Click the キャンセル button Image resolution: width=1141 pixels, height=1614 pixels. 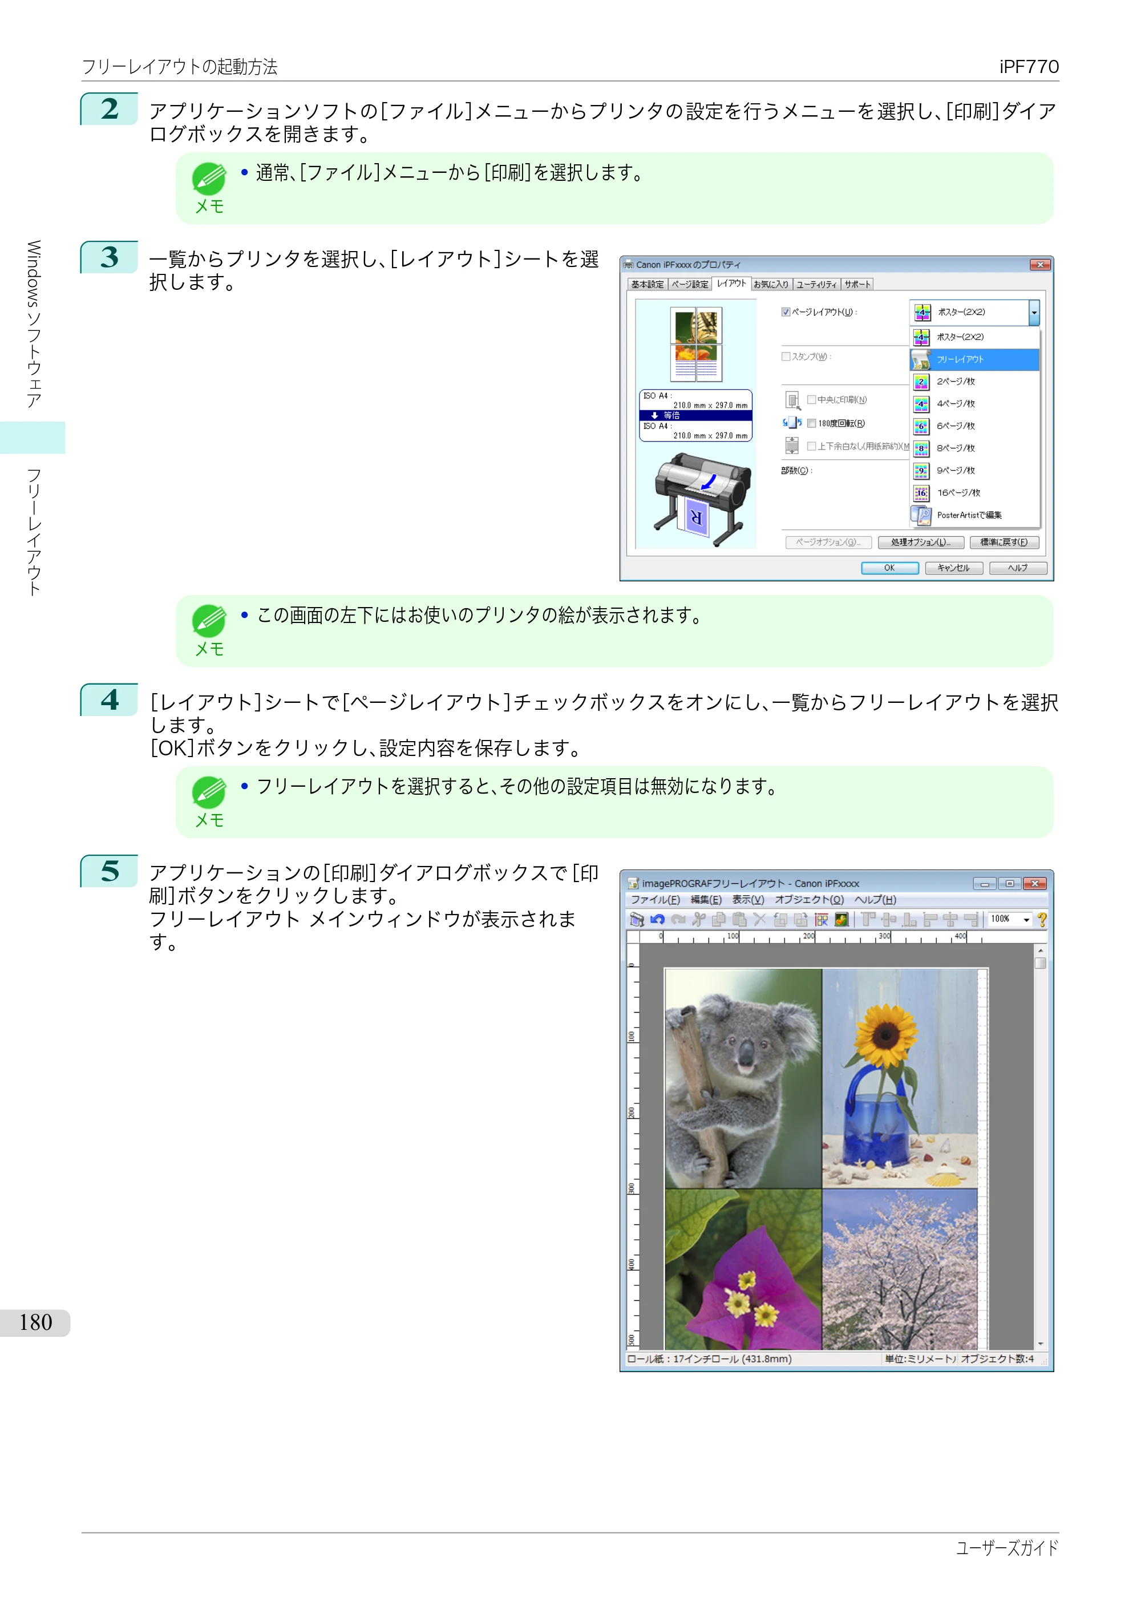[x=953, y=568]
